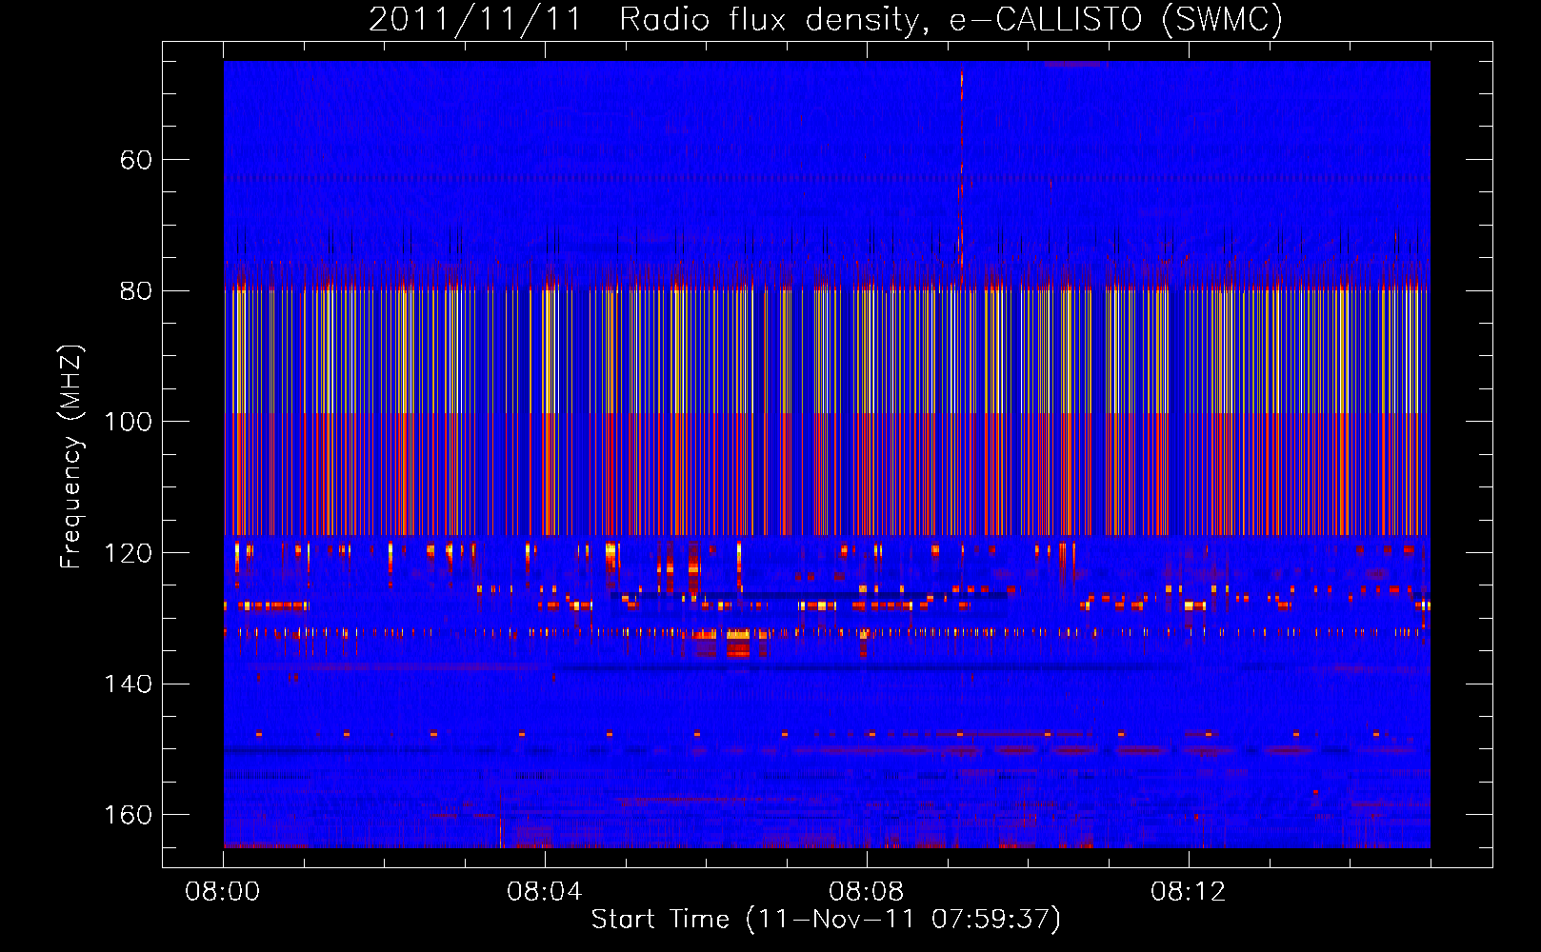Click the 120 MHz frequency tick label

[x=129, y=553]
